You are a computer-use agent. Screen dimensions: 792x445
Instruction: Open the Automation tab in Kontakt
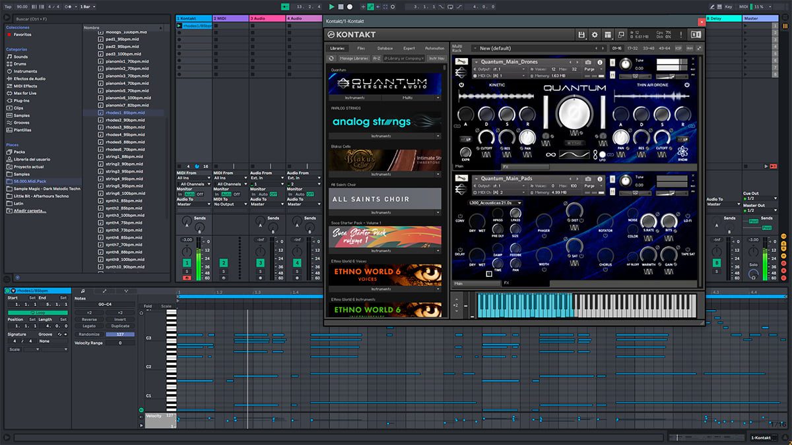pyautogui.click(x=434, y=48)
